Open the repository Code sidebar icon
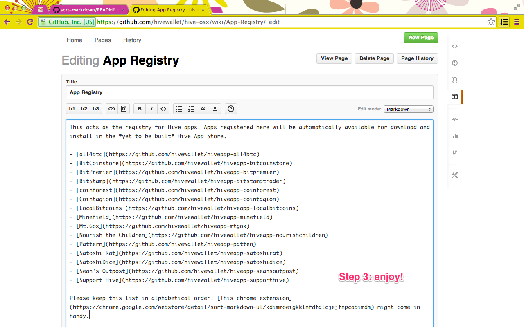Image resolution: width=524 pixels, height=327 pixels. coord(455,46)
